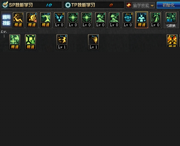Screen dimensions: 180x146
Task: Select the yellow sliding figure skill icon
Action: (18, 20)
